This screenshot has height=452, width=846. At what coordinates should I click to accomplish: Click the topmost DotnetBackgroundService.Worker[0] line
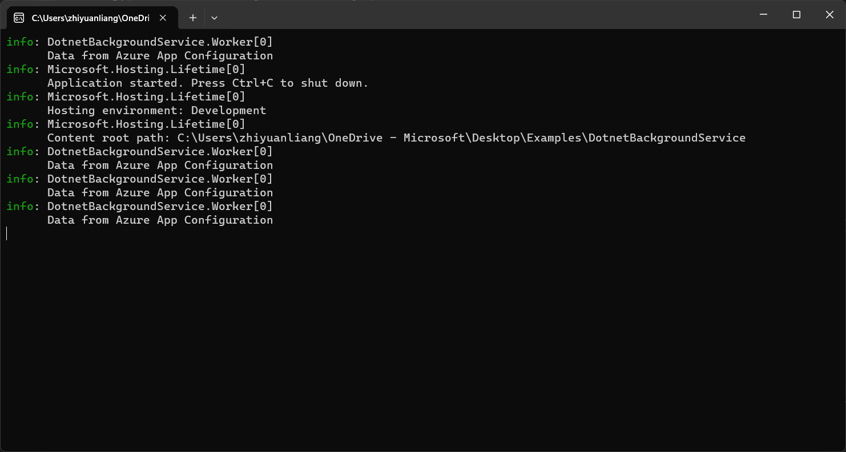click(x=160, y=42)
